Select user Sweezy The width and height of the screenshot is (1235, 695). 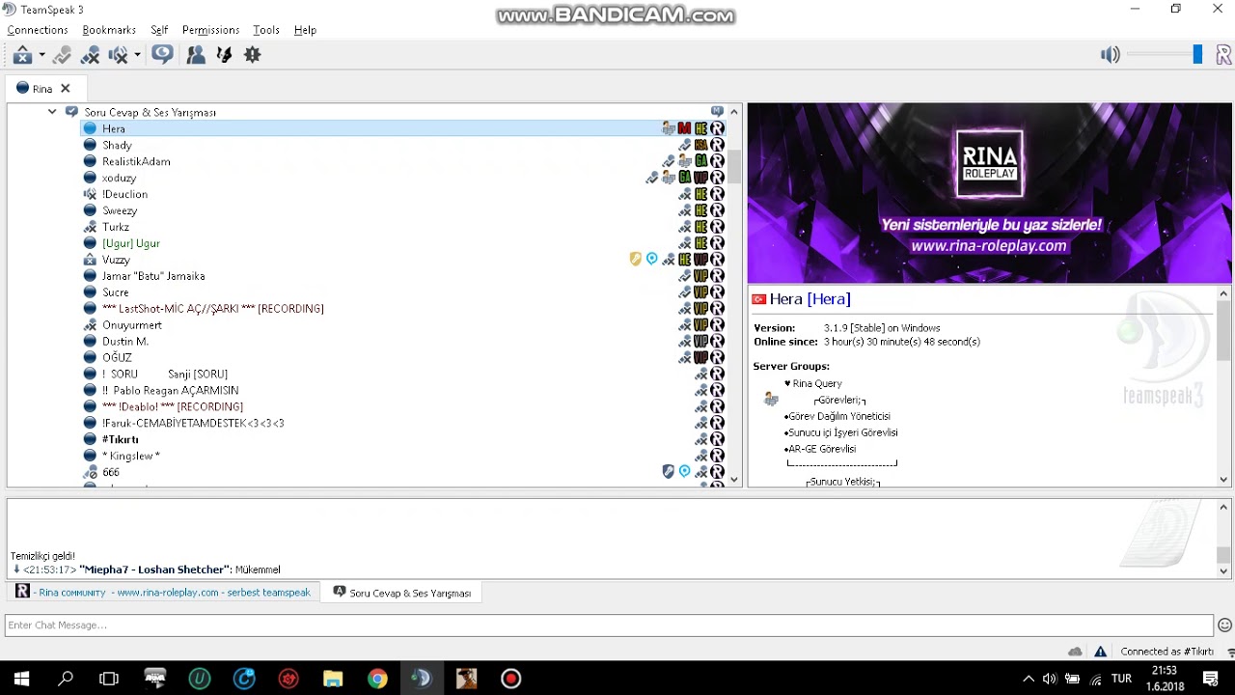coord(120,210)
